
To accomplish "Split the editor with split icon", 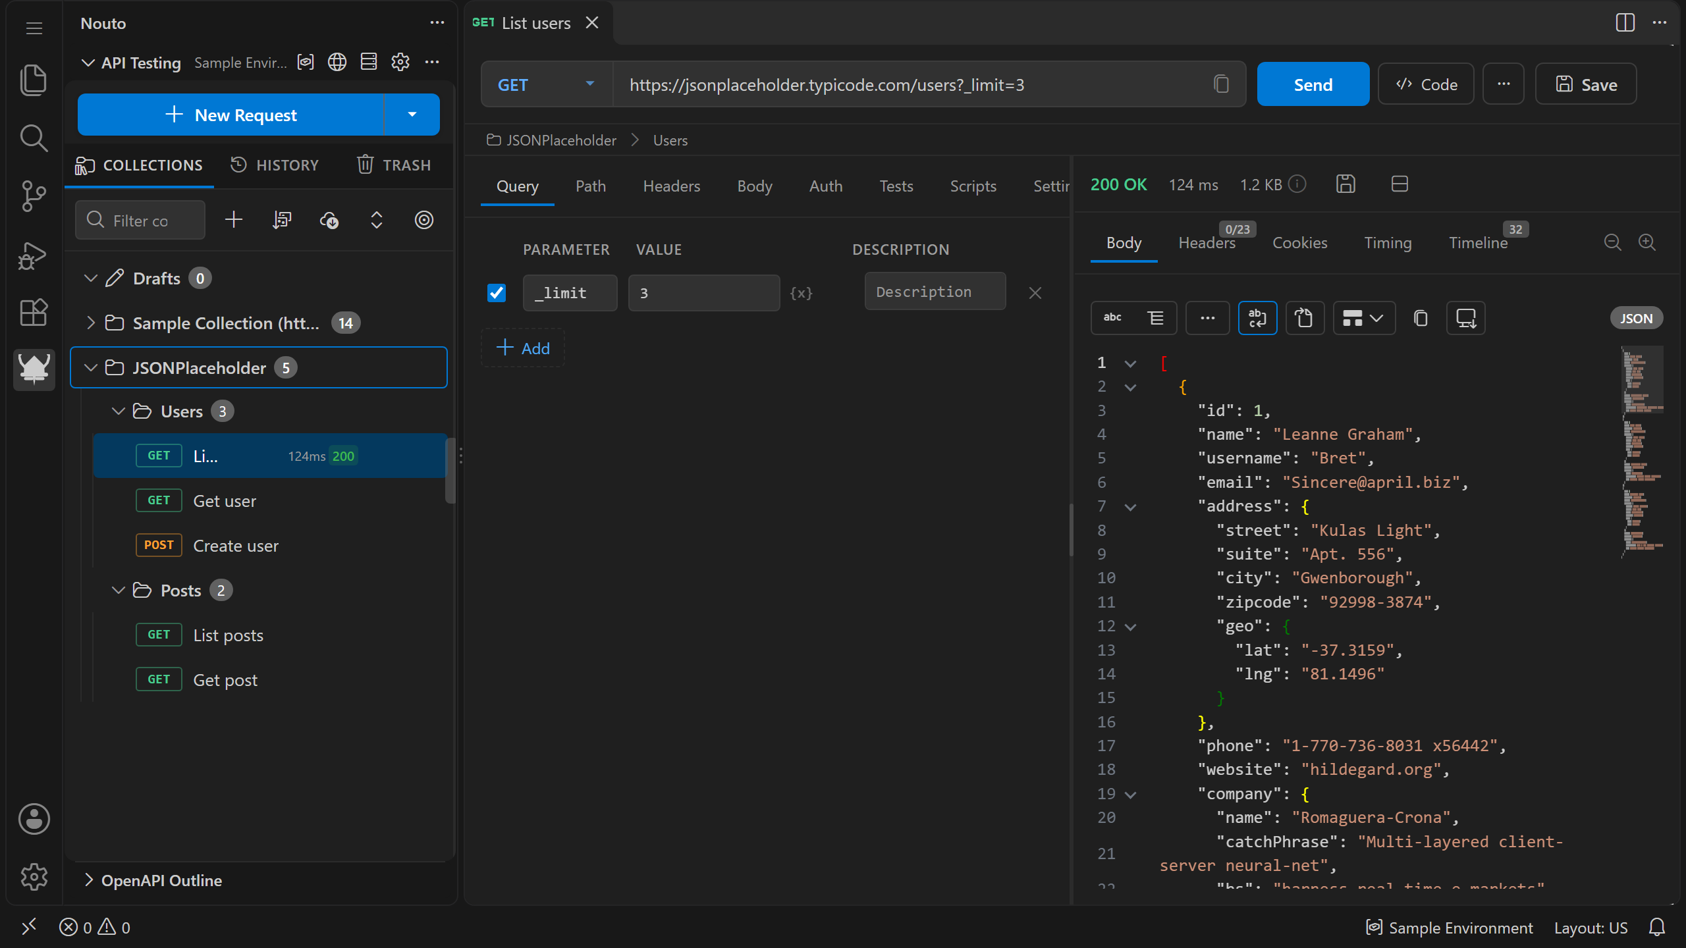I will 1625,22.
